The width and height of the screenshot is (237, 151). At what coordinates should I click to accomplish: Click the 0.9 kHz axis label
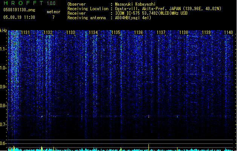[x=3, y=87]
